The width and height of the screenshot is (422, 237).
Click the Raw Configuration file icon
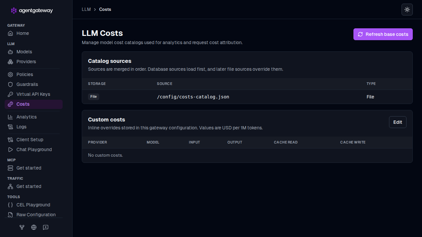tap(10, 215)
